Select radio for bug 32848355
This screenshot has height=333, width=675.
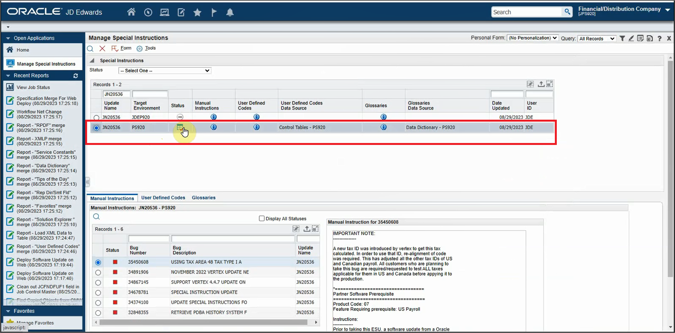(98, 313)
